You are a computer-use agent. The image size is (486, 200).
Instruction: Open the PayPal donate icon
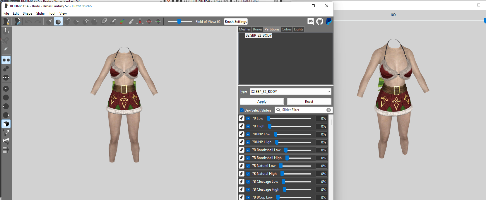coord(328,21)
